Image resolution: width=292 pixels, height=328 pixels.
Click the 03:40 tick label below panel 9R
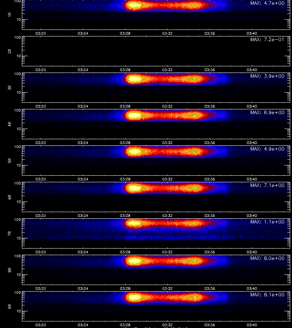point(252,325)
